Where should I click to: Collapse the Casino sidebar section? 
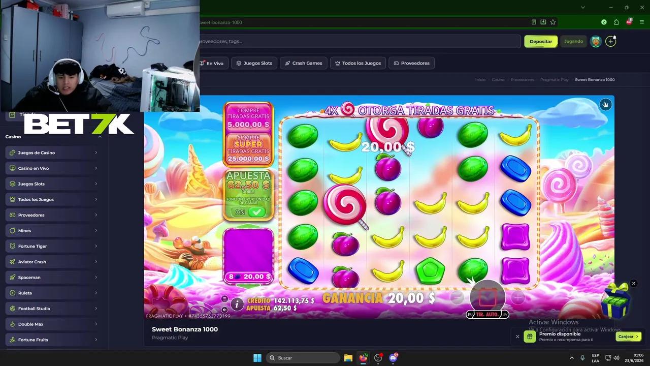(100, 137)
